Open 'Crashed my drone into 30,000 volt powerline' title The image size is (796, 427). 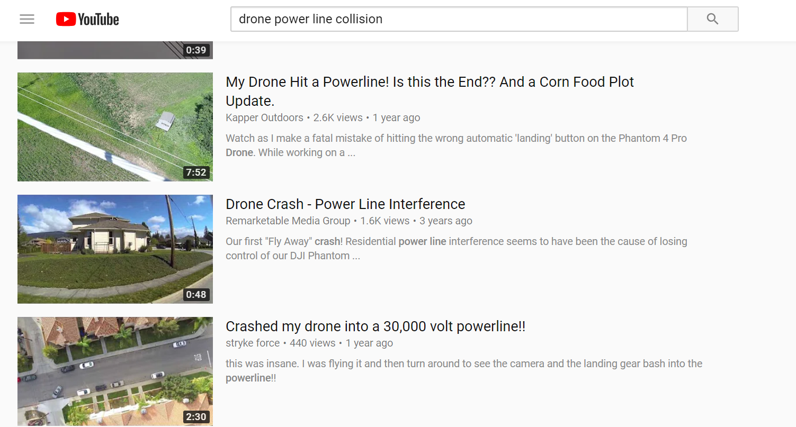375,326
